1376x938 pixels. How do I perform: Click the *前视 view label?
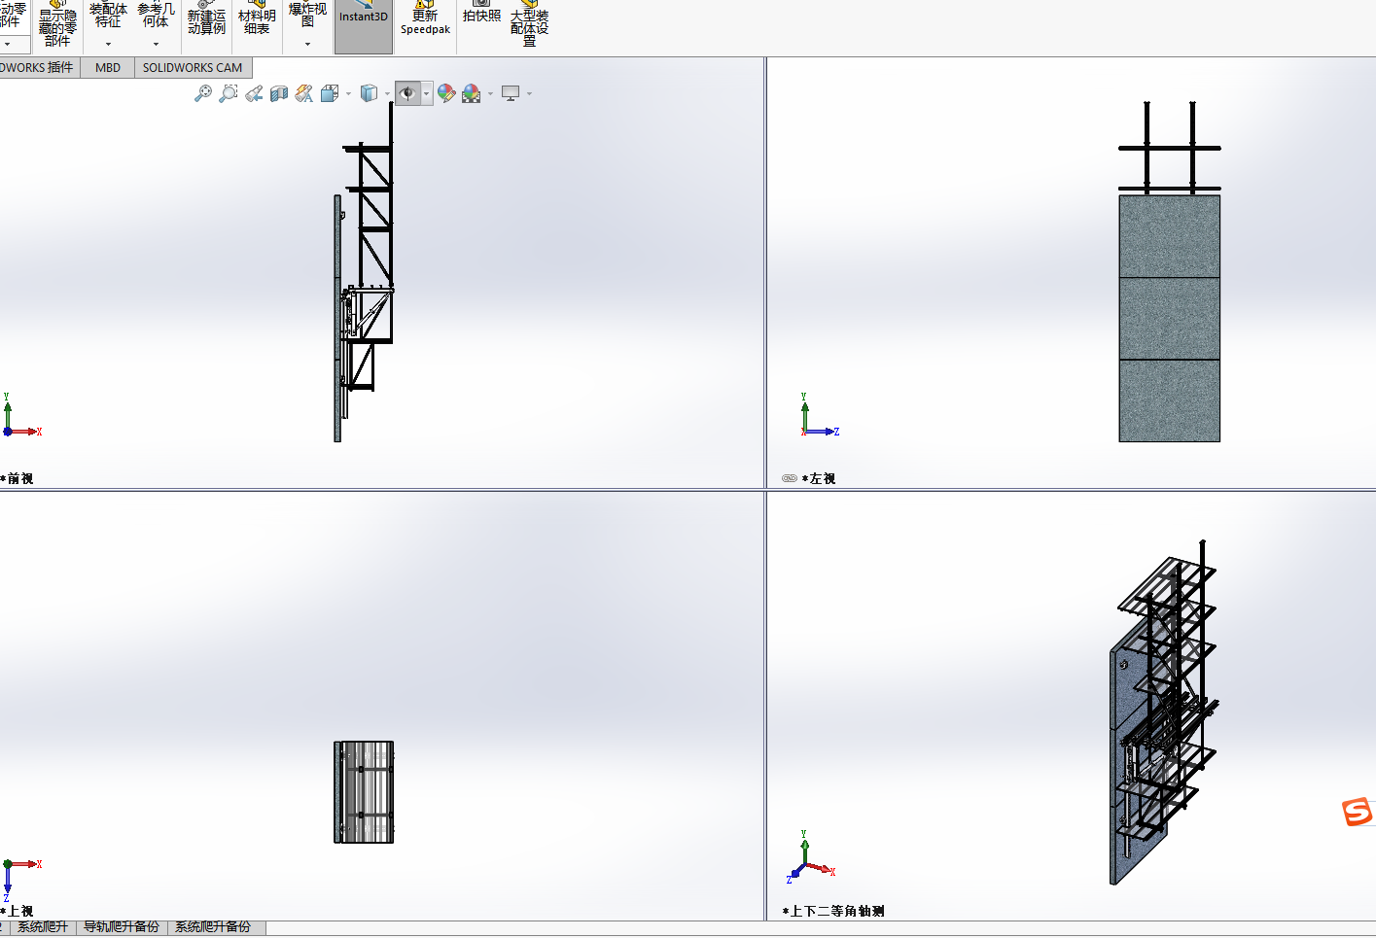17,478
